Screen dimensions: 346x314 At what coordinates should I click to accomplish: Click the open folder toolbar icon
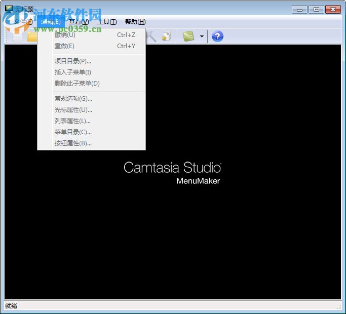coord(32,36)
